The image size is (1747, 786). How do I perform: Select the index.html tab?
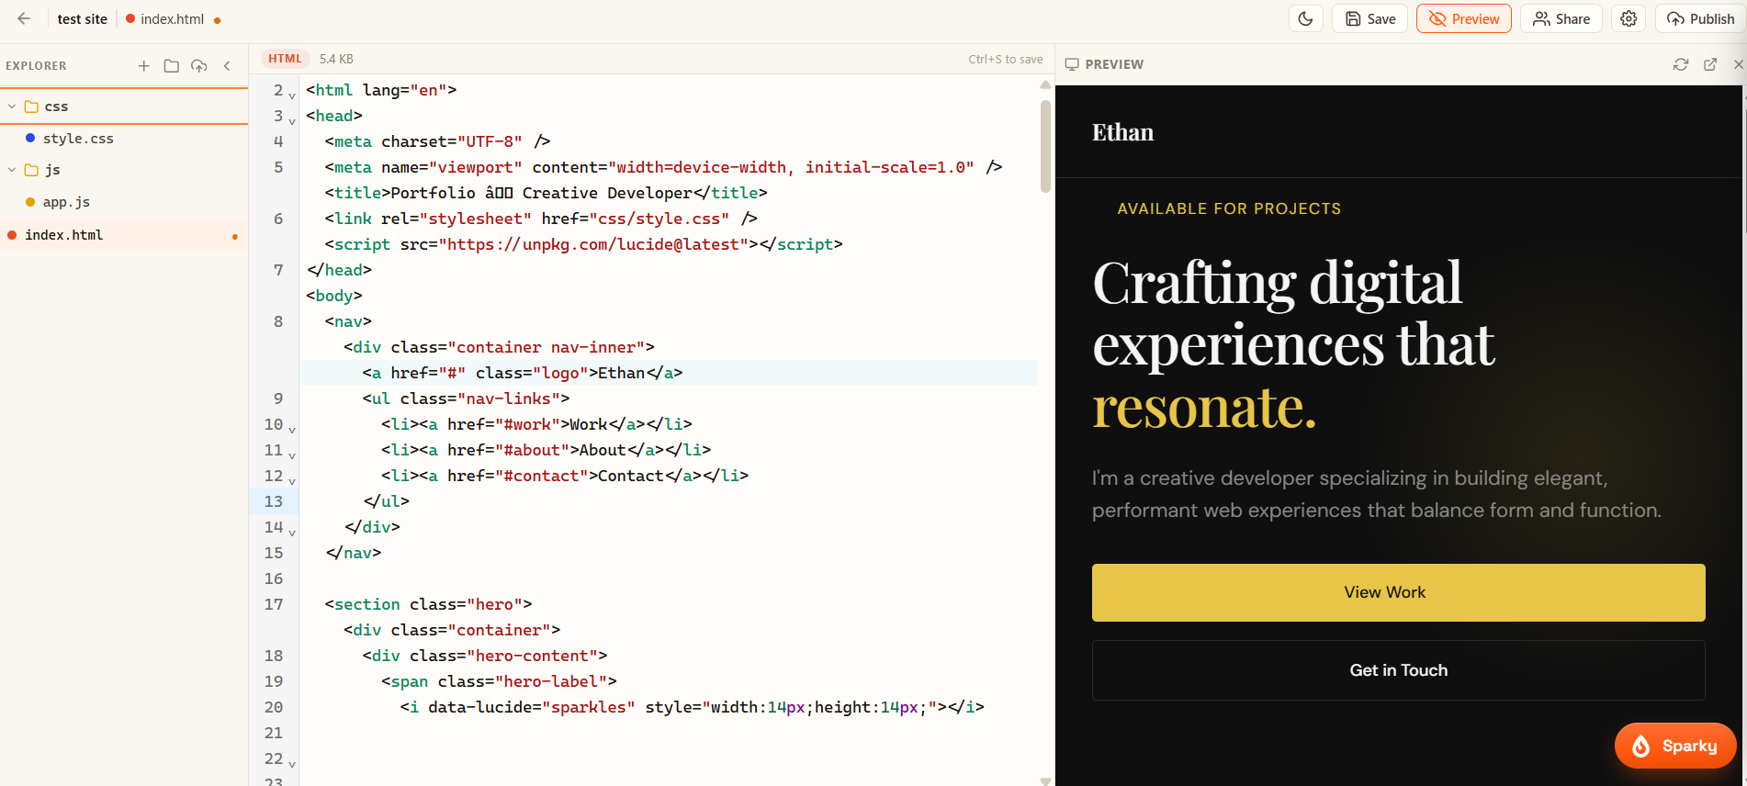173,19
